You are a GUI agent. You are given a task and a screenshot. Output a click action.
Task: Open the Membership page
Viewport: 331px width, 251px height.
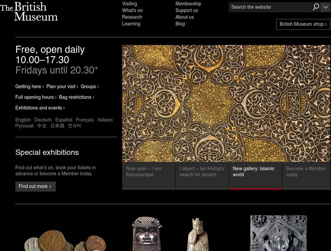188,4
